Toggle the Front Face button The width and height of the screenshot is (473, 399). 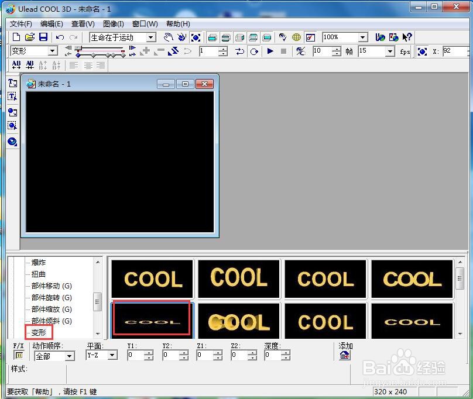point(212,37)
